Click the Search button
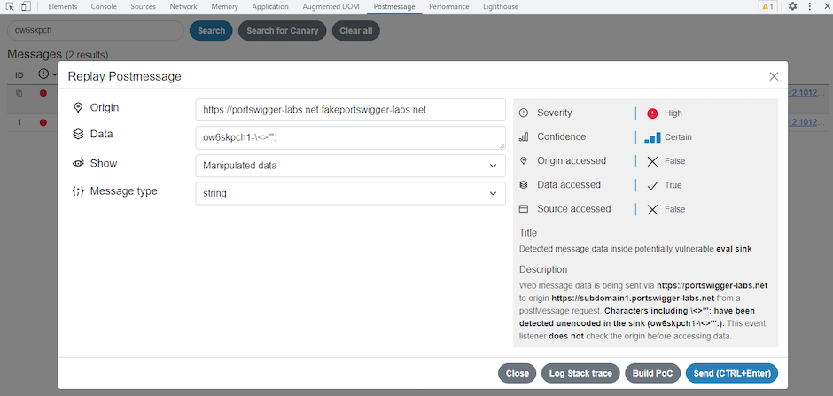This screenshot has height=396, width=833. (211, 31)
